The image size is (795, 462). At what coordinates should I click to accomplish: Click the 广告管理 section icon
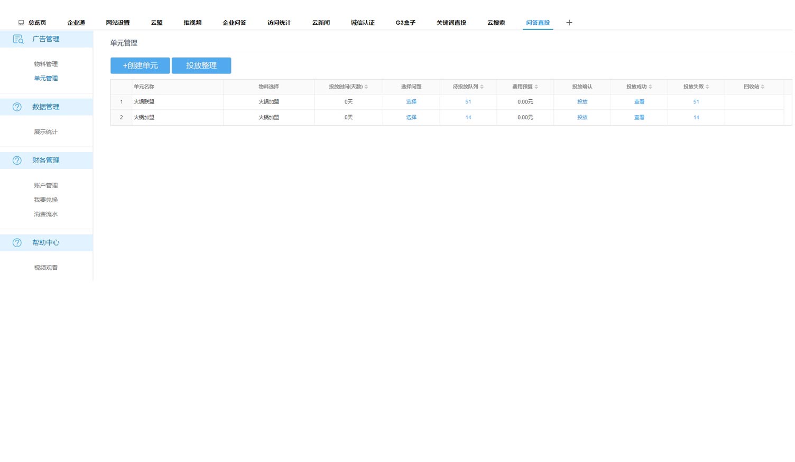18,39
